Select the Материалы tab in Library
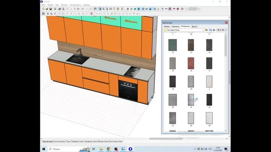Screen dimensions: 271x152 [185, 26]
